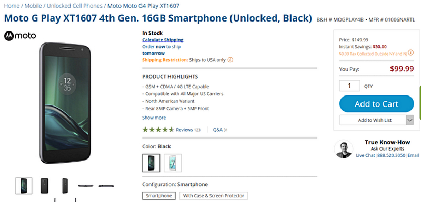Go to Unlocked Cell Phones breadcrumb
The image size is (421, 202).
pyautogui.click(x=75, y=6)
